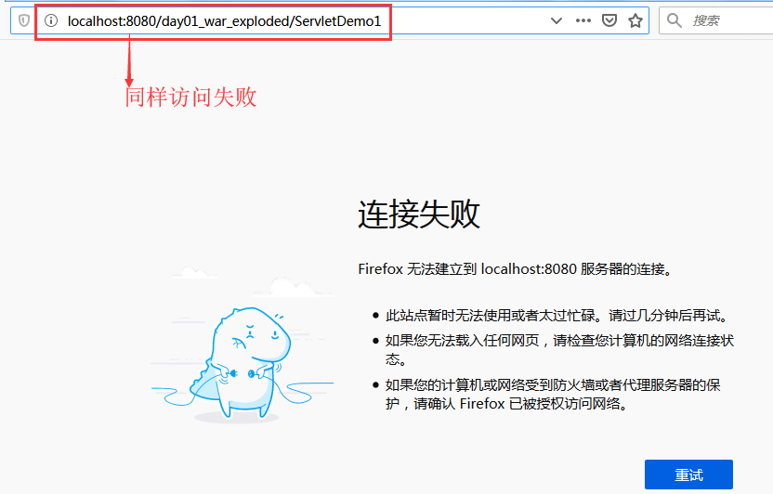This screenshot has width=773, height=494.
Task: Select the 连接失败 heading text
Action: [418, 214]
